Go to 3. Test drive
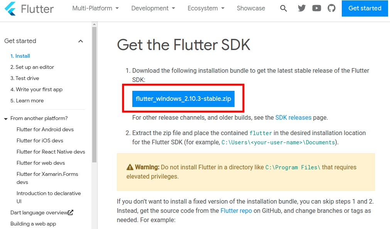 click(25, 78)
